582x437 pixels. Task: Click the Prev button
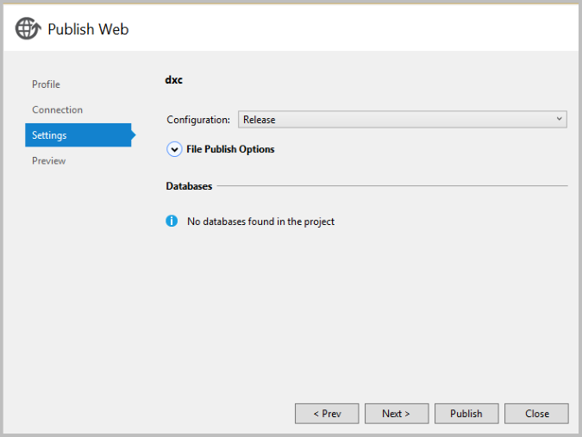(327, 414)
